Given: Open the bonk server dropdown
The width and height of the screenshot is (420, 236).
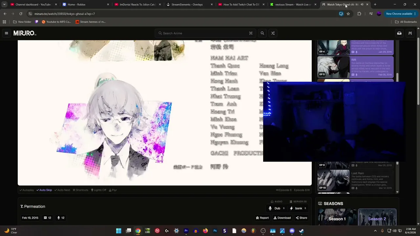Looking at the screenshot, I should coord(298,208).
